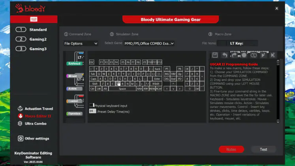This screenshot has width=295, height=166.
Task: Toggle Physical keyboard input checkbox
Action: (x=91, y=105)
